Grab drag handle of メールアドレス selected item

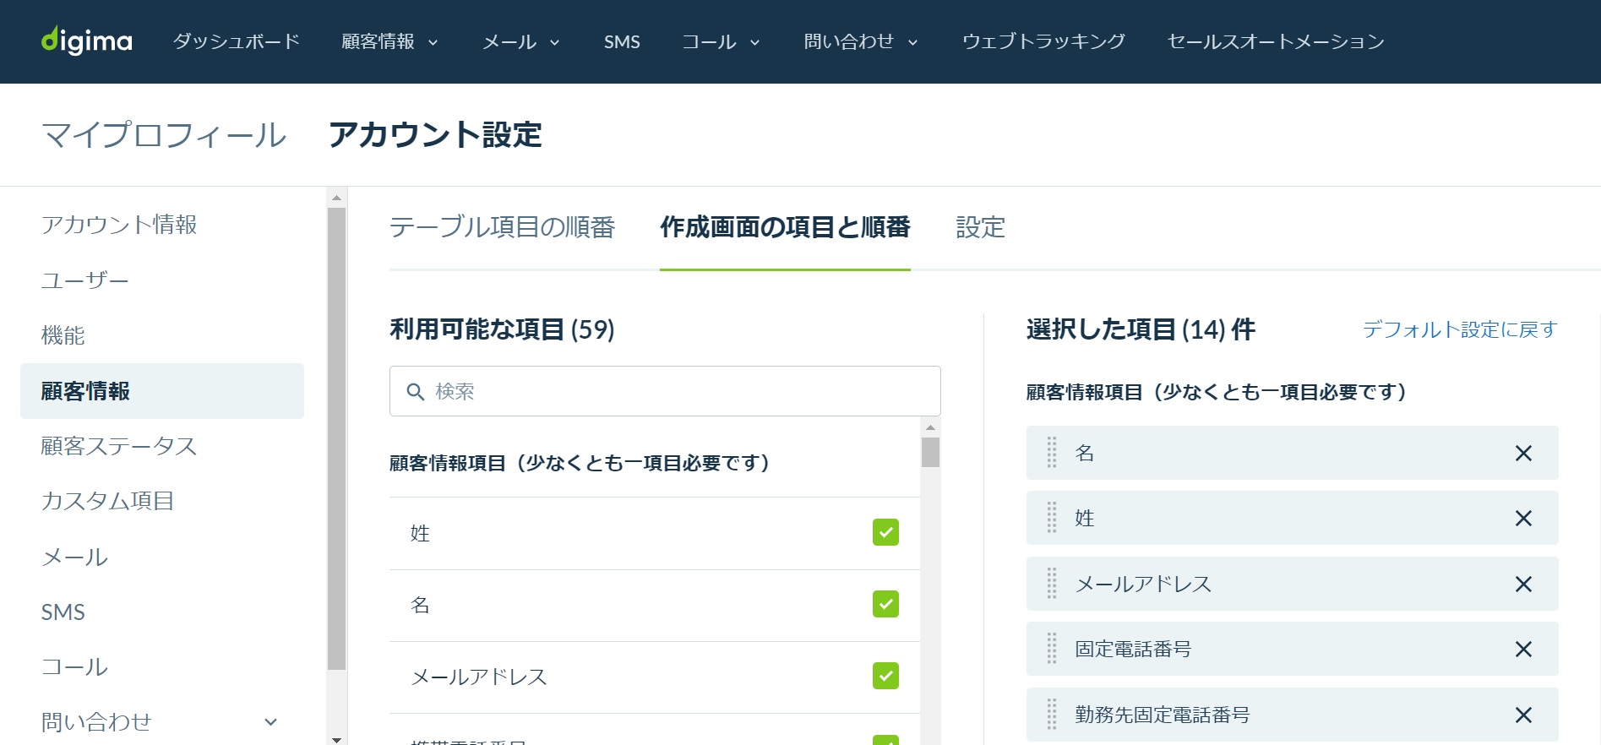pos(1052,584)
